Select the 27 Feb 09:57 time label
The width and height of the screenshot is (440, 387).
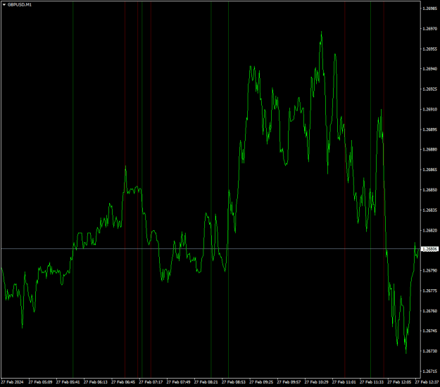pyautogui.click(x=289, y=382)
